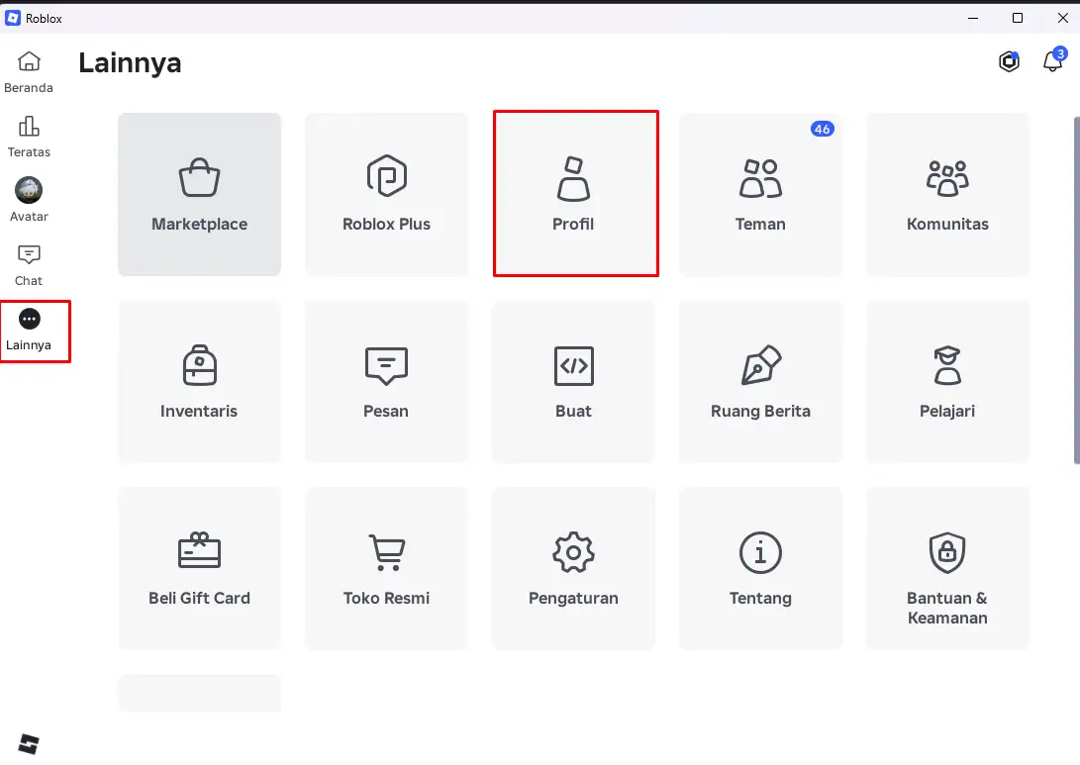Go to Teratas charts in the sidebar
This screenshot has height=765, width=1080.
click(x=29, y=137)
